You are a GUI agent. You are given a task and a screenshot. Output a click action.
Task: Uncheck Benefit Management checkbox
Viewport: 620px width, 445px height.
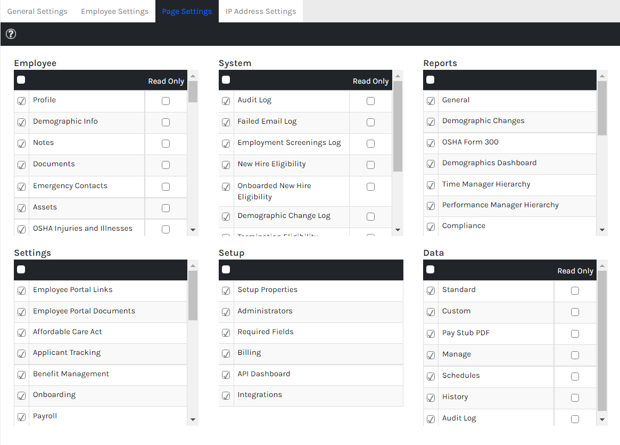pyautogui.click(x=22, y=375)
